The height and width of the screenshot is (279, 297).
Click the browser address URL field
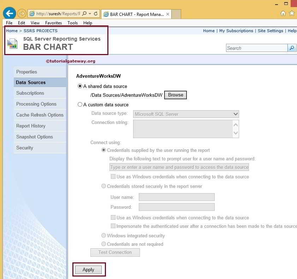pos(58,14)
